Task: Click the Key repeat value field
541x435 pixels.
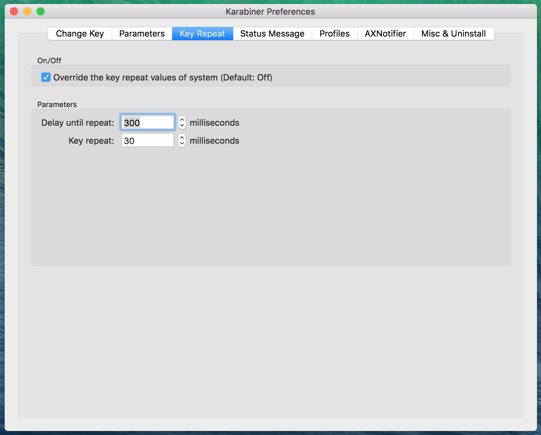Action: (x=148, y=140)
